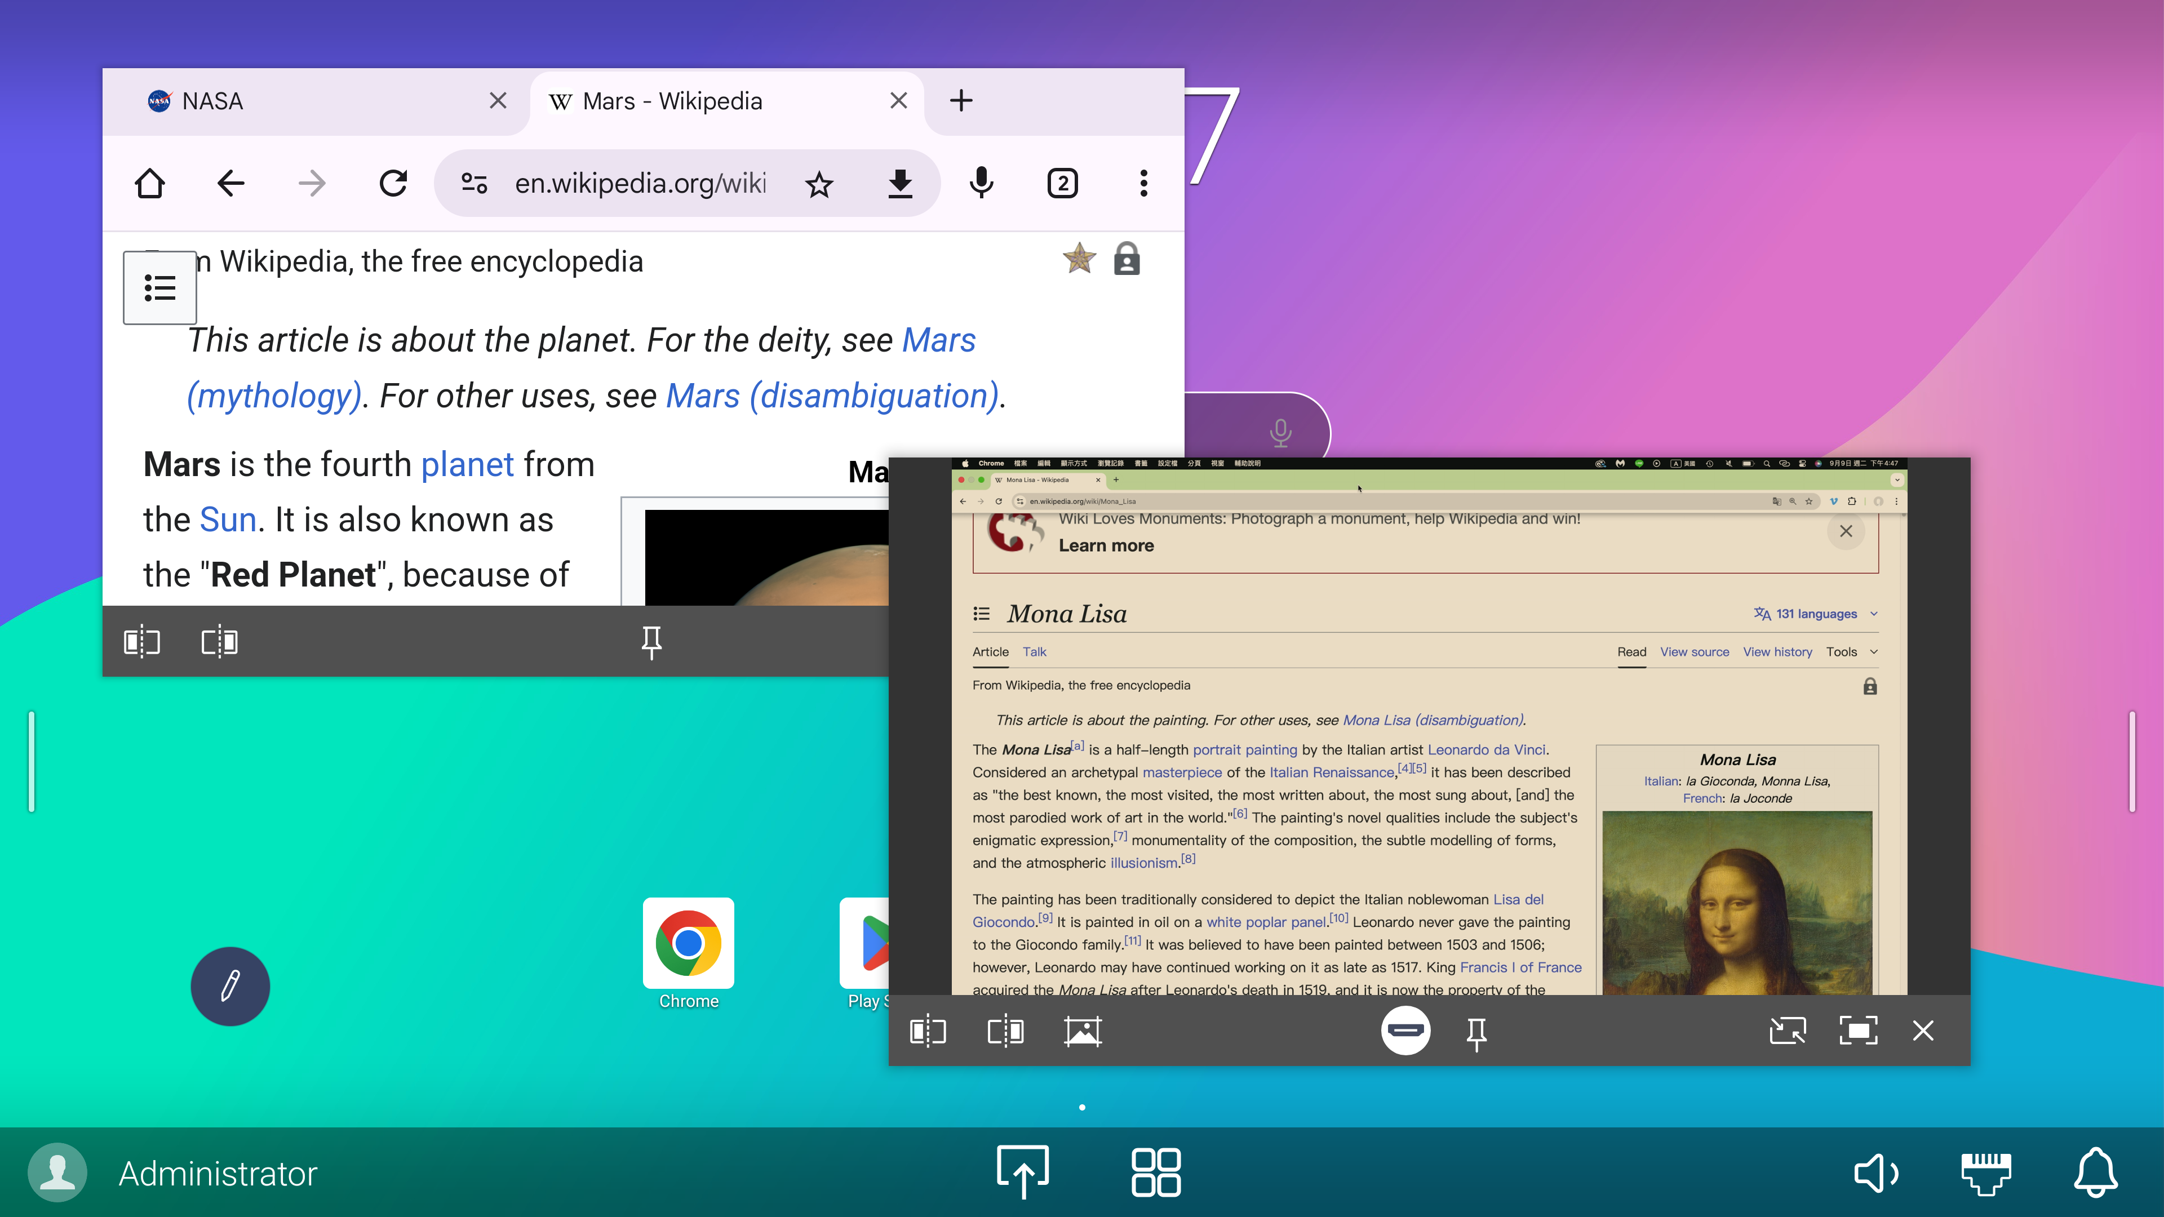Click the download icon in address bar

coord(900,183)
